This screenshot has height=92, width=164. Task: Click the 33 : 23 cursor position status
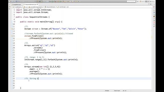[x=125, y=91]
